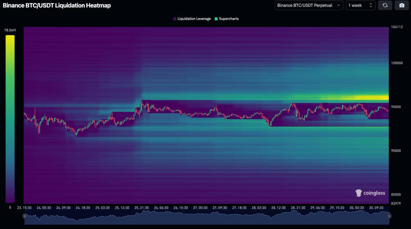The height and width of the screenshot is (229, 411).
Task: Click the '27, 09:30' time axis label
Action: pyautogui.click(x=220, y=208)
